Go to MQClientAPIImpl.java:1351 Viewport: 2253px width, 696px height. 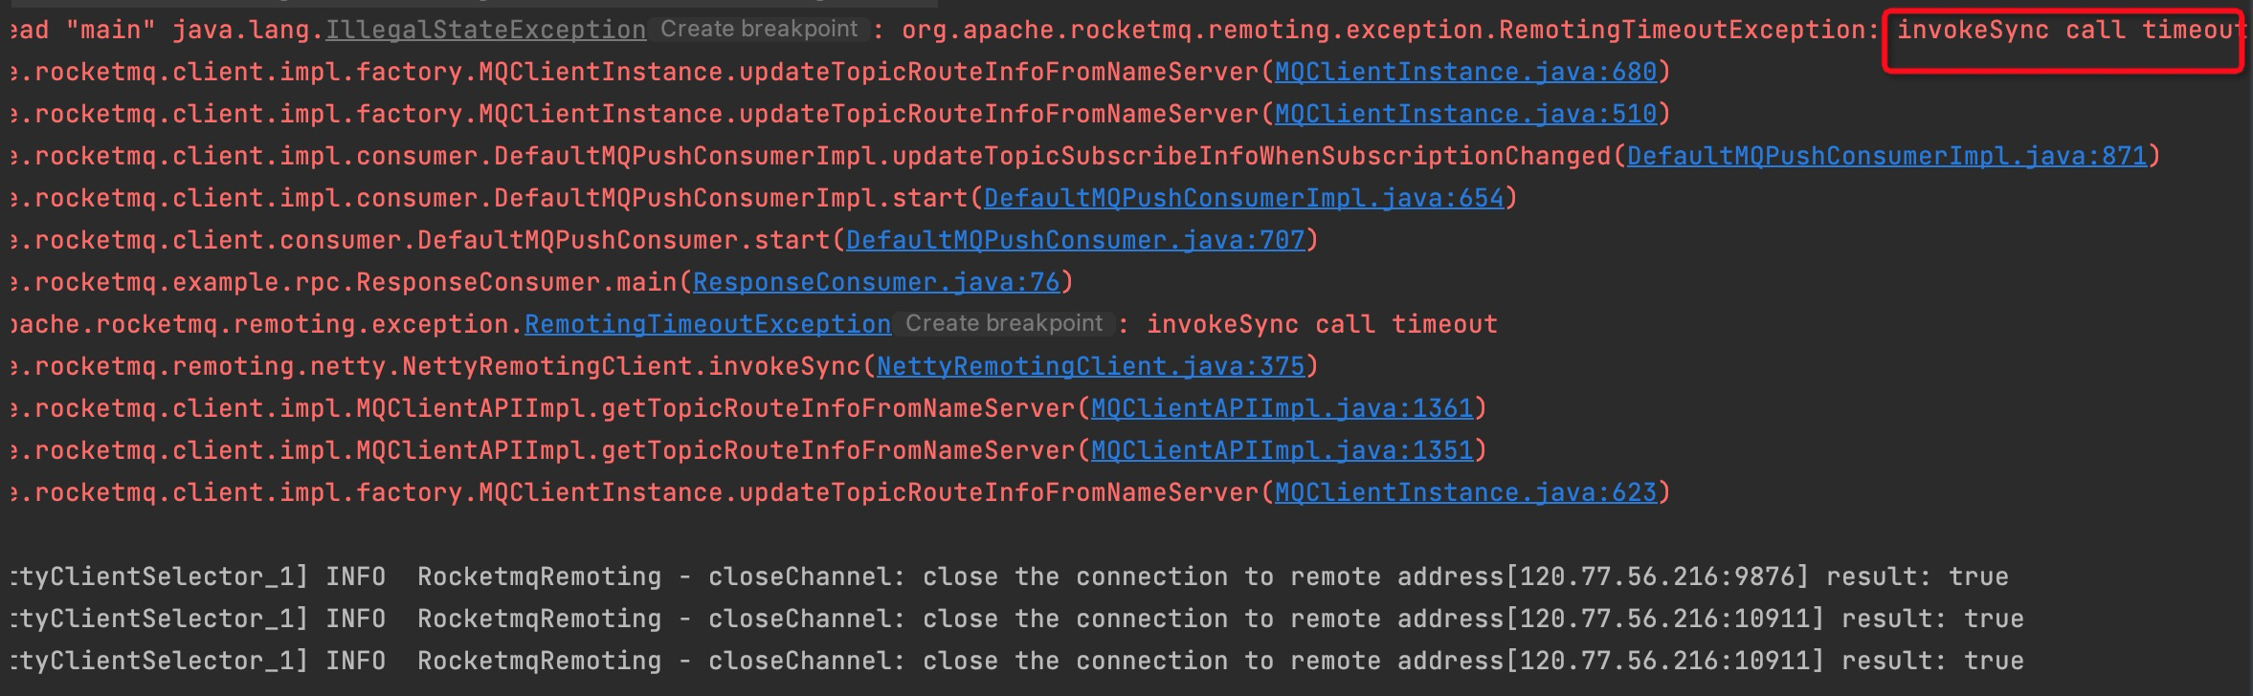1282,450
